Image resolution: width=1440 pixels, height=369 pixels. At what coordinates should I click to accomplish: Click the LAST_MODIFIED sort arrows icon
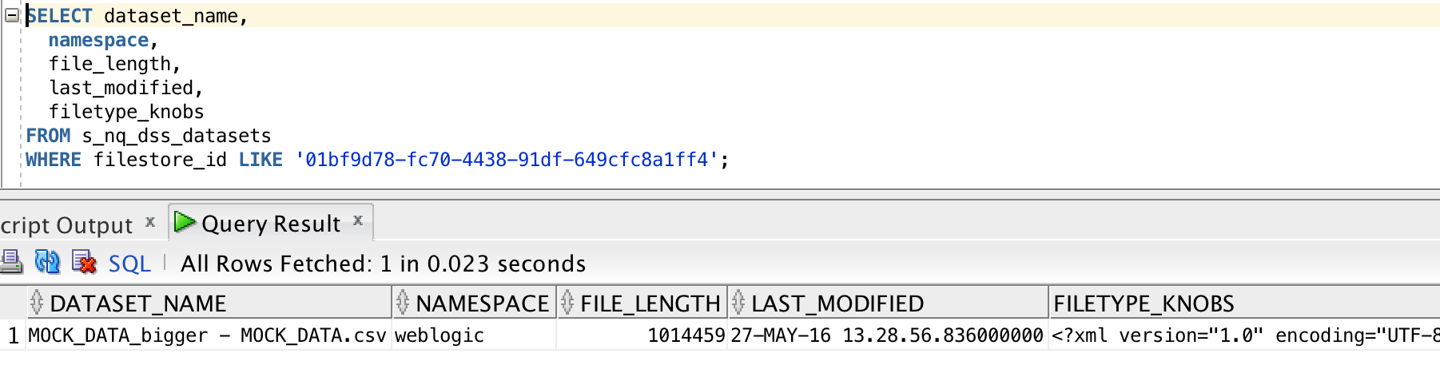pos(738,303)
